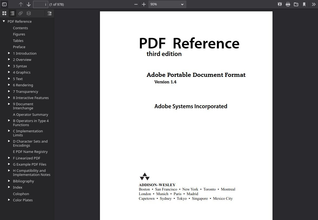Expand the 3 Syntax chapter

tap(9, 66)
